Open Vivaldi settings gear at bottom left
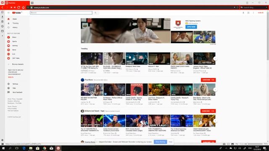 click(x=3, y=140)
